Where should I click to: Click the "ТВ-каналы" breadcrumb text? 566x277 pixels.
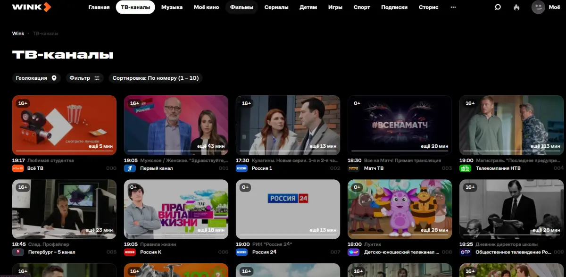[x=46, y=34]
